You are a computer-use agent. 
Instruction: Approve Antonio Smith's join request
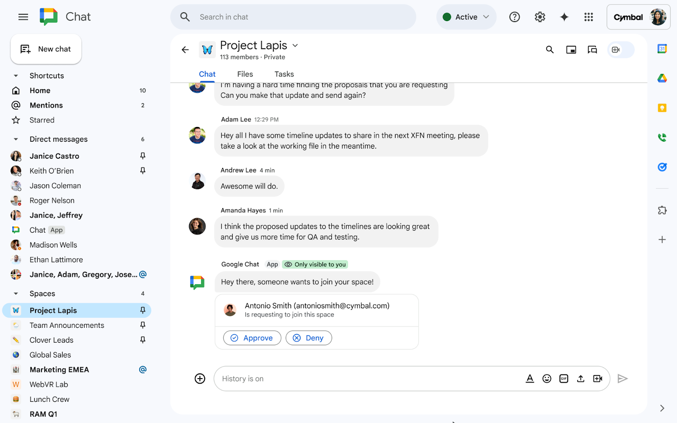point(252,338)
